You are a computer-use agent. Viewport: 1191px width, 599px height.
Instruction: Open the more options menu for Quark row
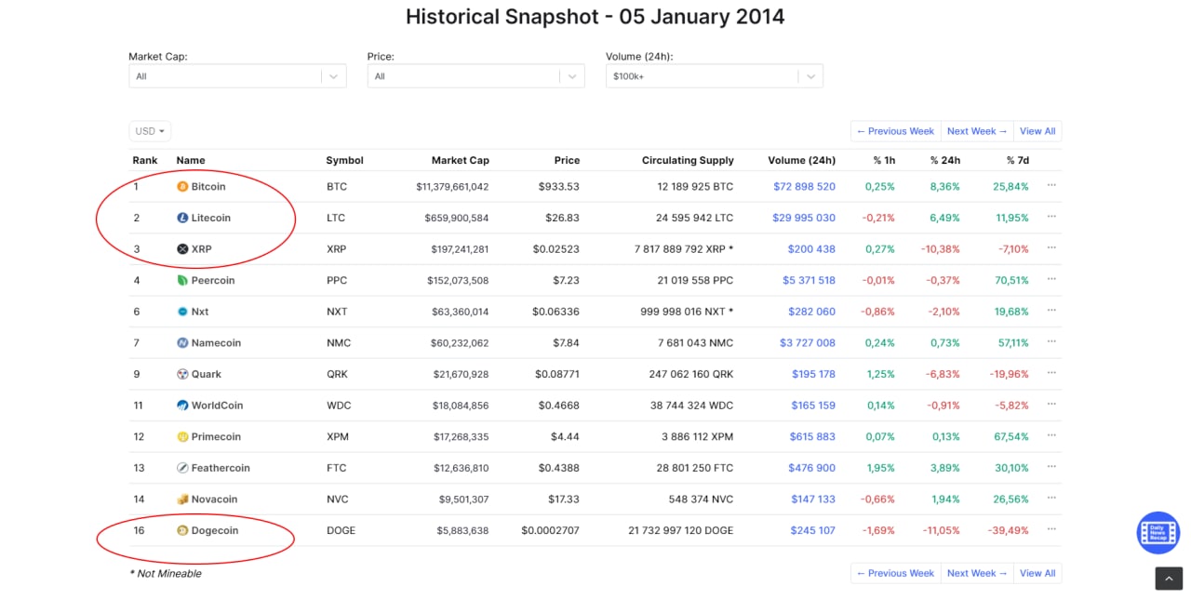pyautogui.click(x=1051, y=373)
